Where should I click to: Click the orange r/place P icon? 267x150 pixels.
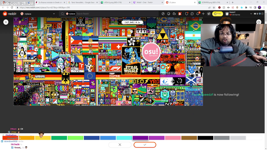(180, 14)
